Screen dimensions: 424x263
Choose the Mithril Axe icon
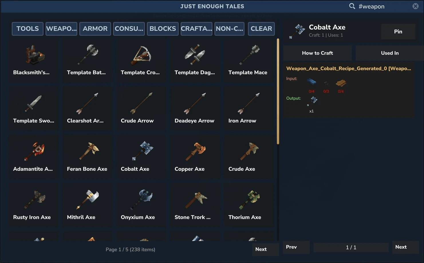[88, 199]
